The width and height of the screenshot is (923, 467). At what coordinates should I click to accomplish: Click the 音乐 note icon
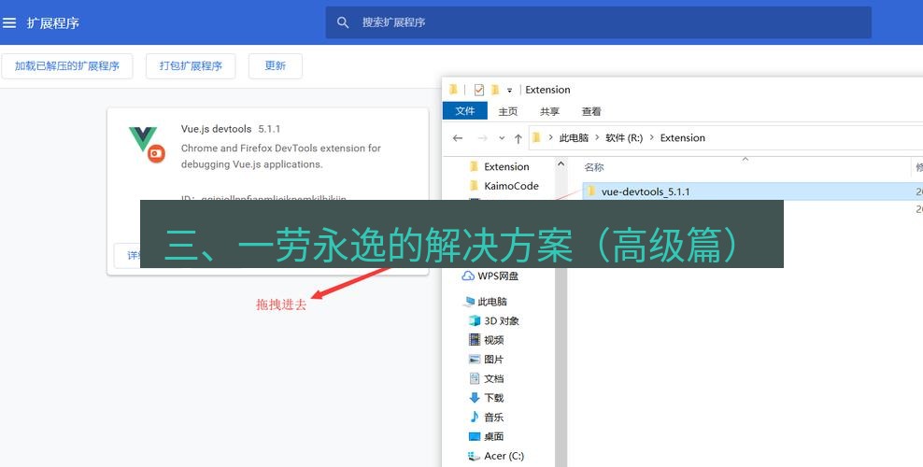tap(475, 417)
